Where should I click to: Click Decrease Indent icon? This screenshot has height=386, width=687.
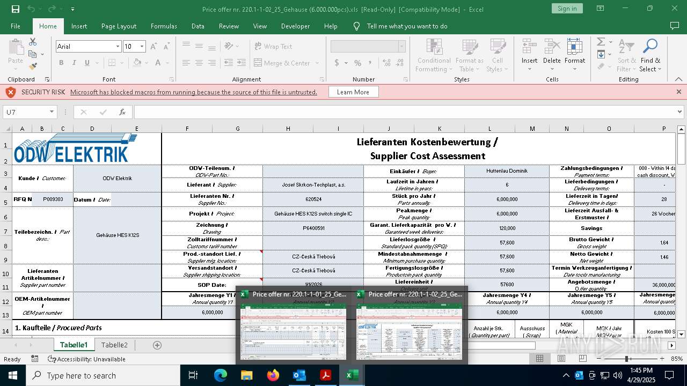[229, 63]
